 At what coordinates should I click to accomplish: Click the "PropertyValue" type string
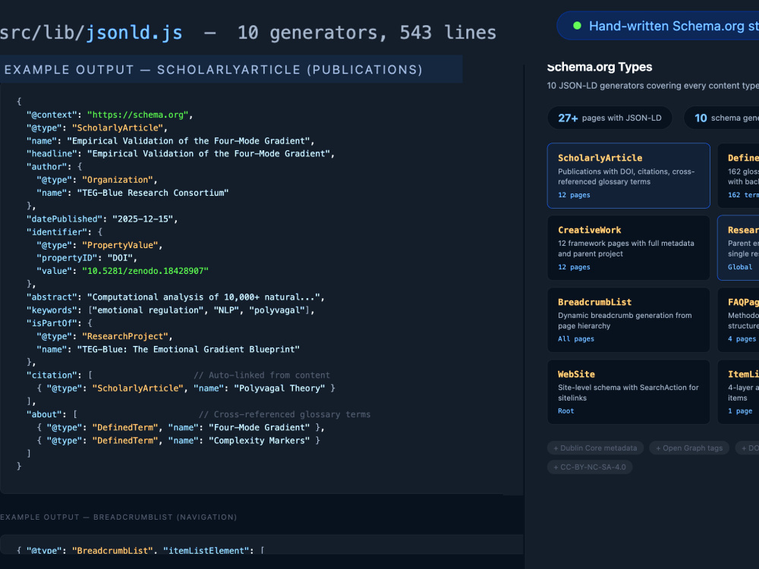tap(120, 245)
